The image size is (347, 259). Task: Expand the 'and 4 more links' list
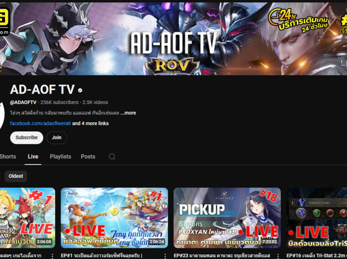90,123
